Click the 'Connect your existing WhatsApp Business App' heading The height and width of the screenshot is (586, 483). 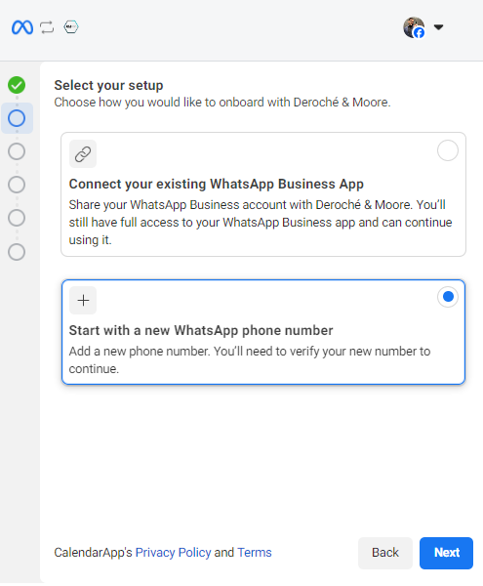coord(216,185)
